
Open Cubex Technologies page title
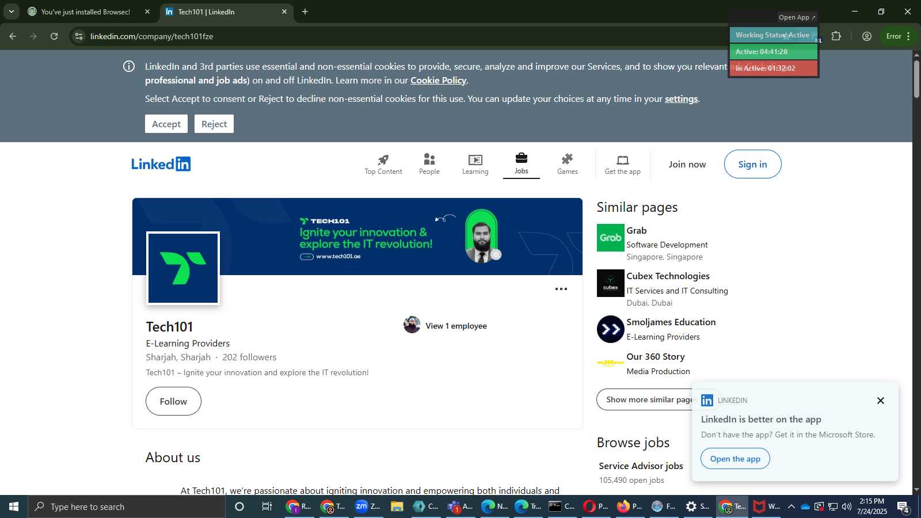tap(668, 276)
